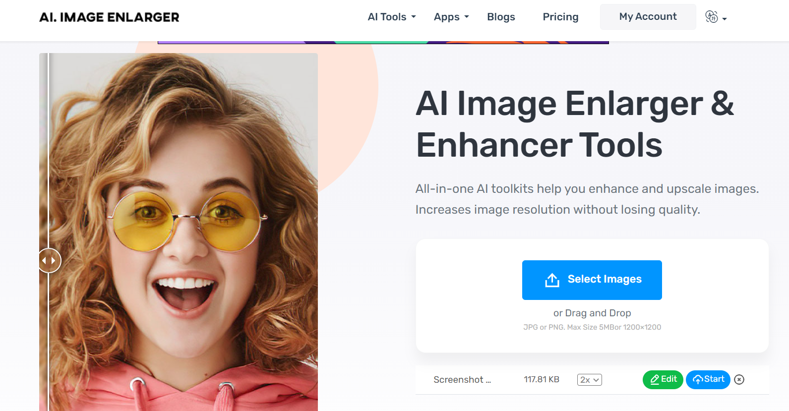This screenshot has width=789, height=411.
Task: Go to the Blogs page
Action: pyautogui.click(x=501, y=17)
